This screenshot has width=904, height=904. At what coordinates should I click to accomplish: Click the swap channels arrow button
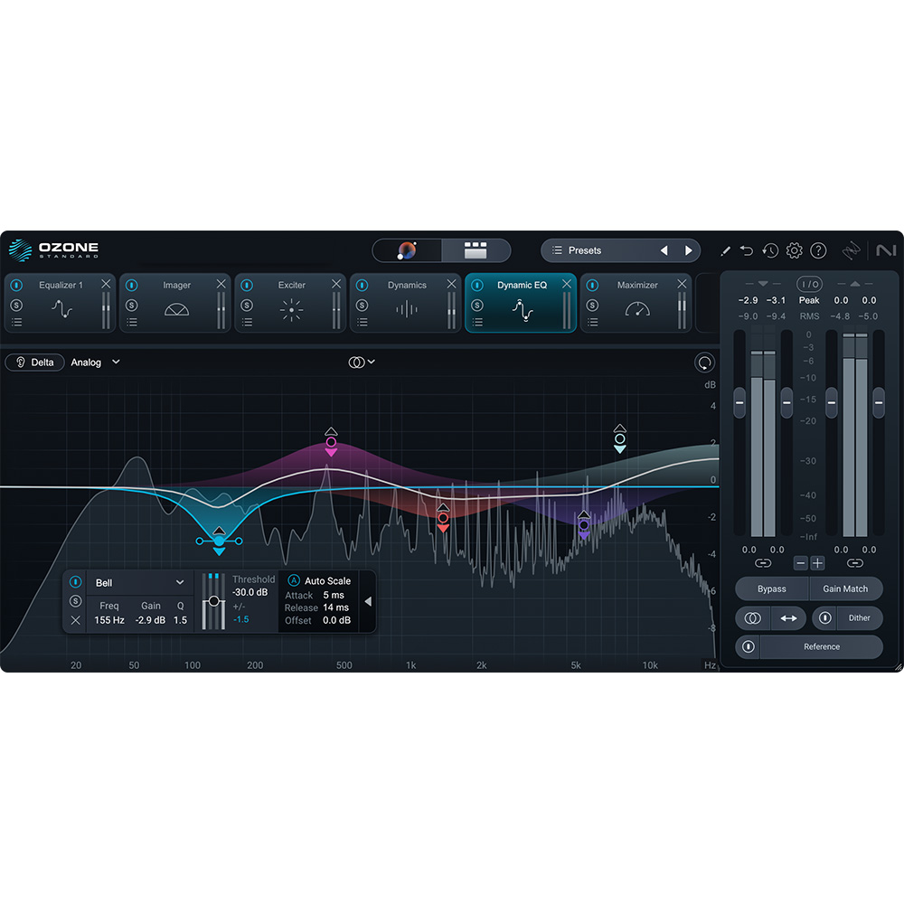[x=788, y=618]
